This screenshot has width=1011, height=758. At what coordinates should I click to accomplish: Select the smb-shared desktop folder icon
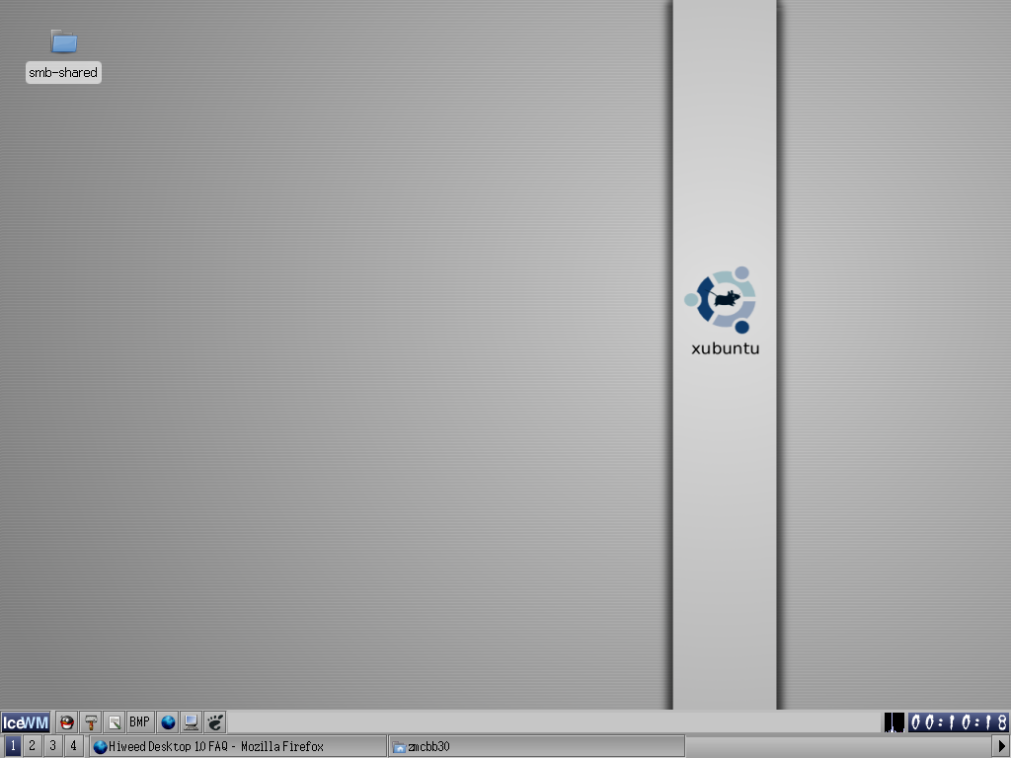(64, 41)
